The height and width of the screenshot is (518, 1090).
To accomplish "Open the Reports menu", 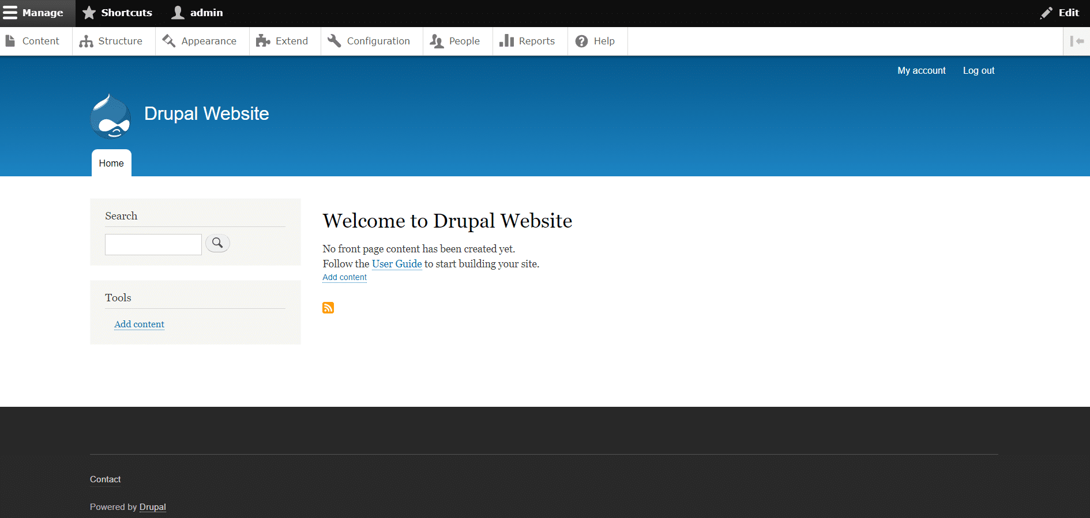I will coord(530,41).
